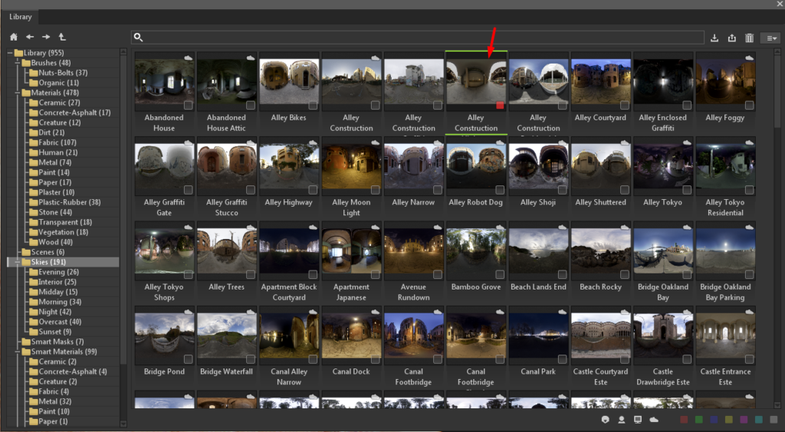Click the cloud icon on Beach Rocky
The height and width of the screenshot is (432, 785).
pos(625,227)
